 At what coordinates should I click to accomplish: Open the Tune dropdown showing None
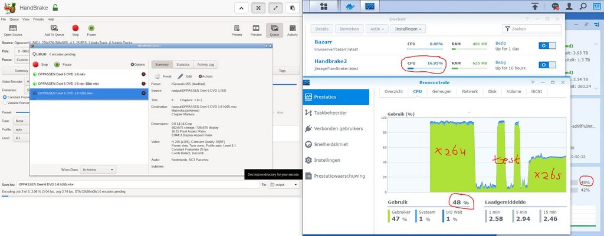pyautogui.click(x=21, y=121)
